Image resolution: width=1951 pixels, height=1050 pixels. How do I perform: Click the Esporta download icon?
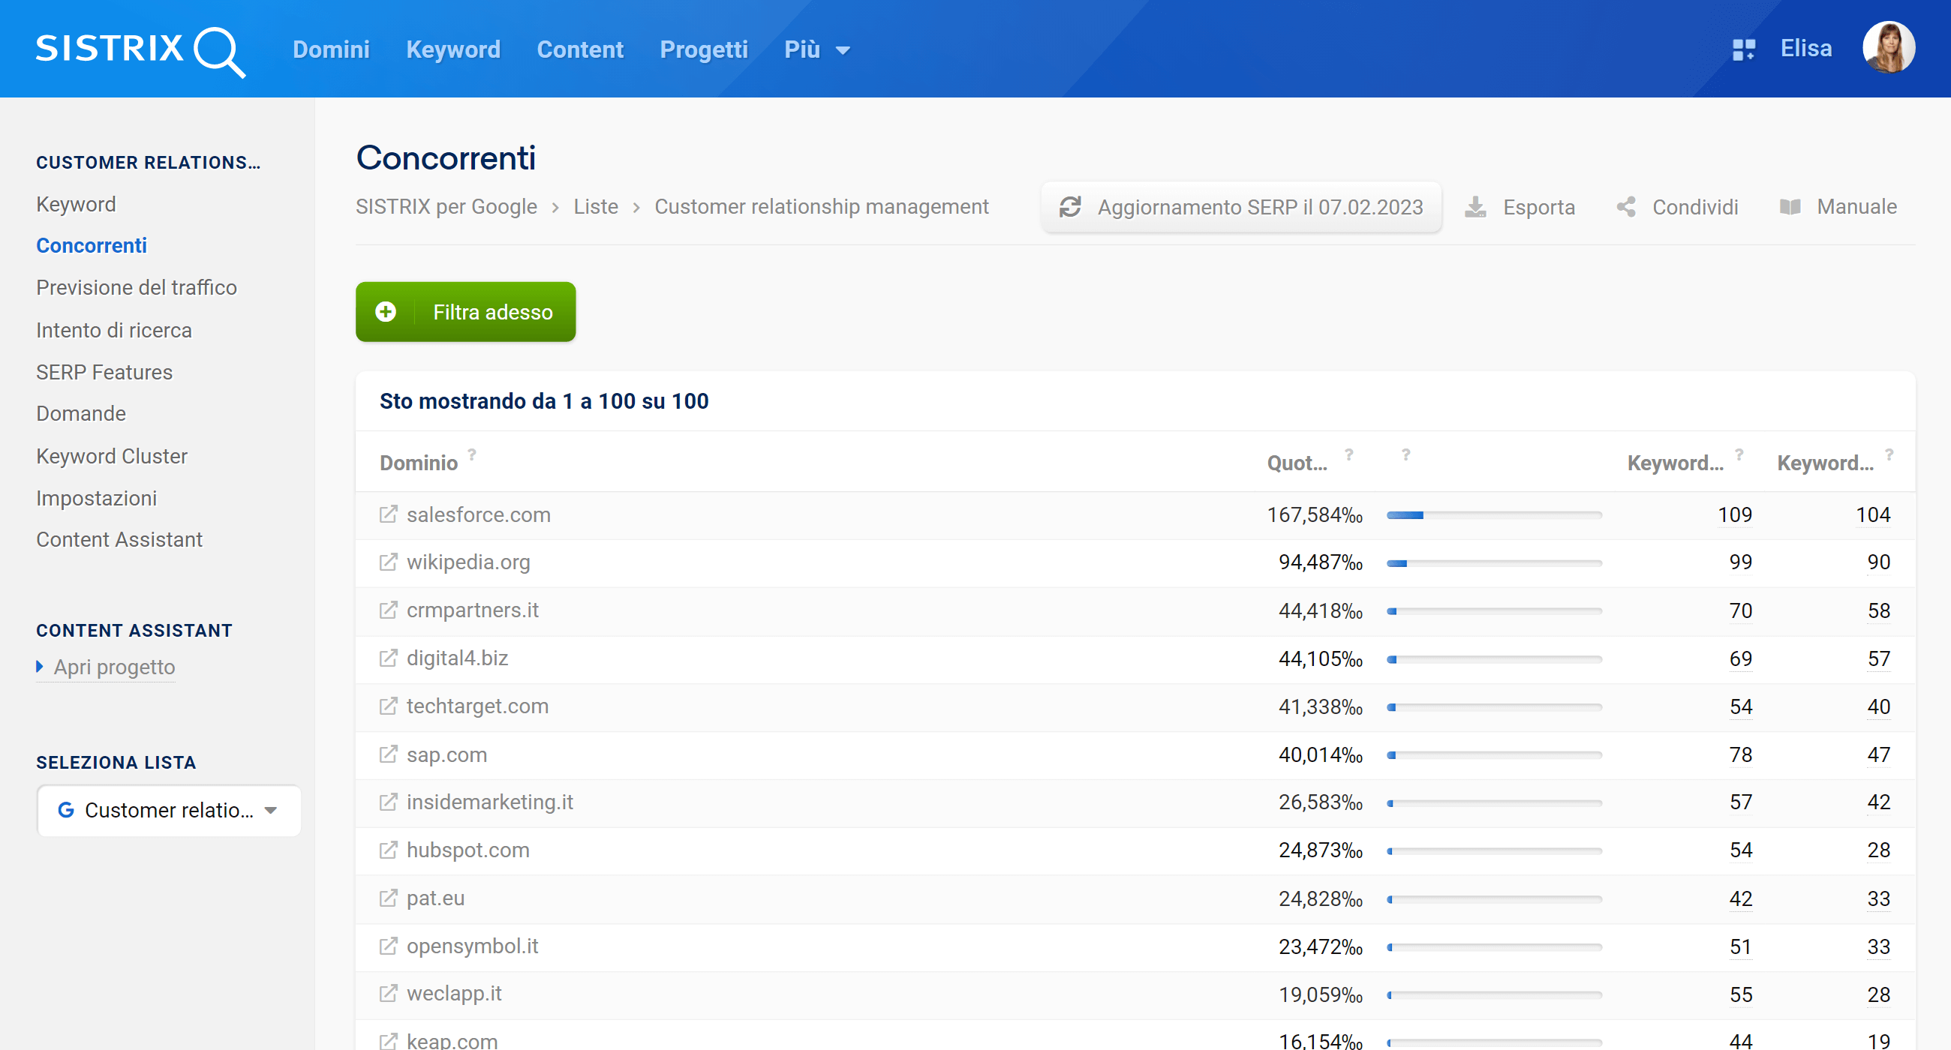(1475, 207)
